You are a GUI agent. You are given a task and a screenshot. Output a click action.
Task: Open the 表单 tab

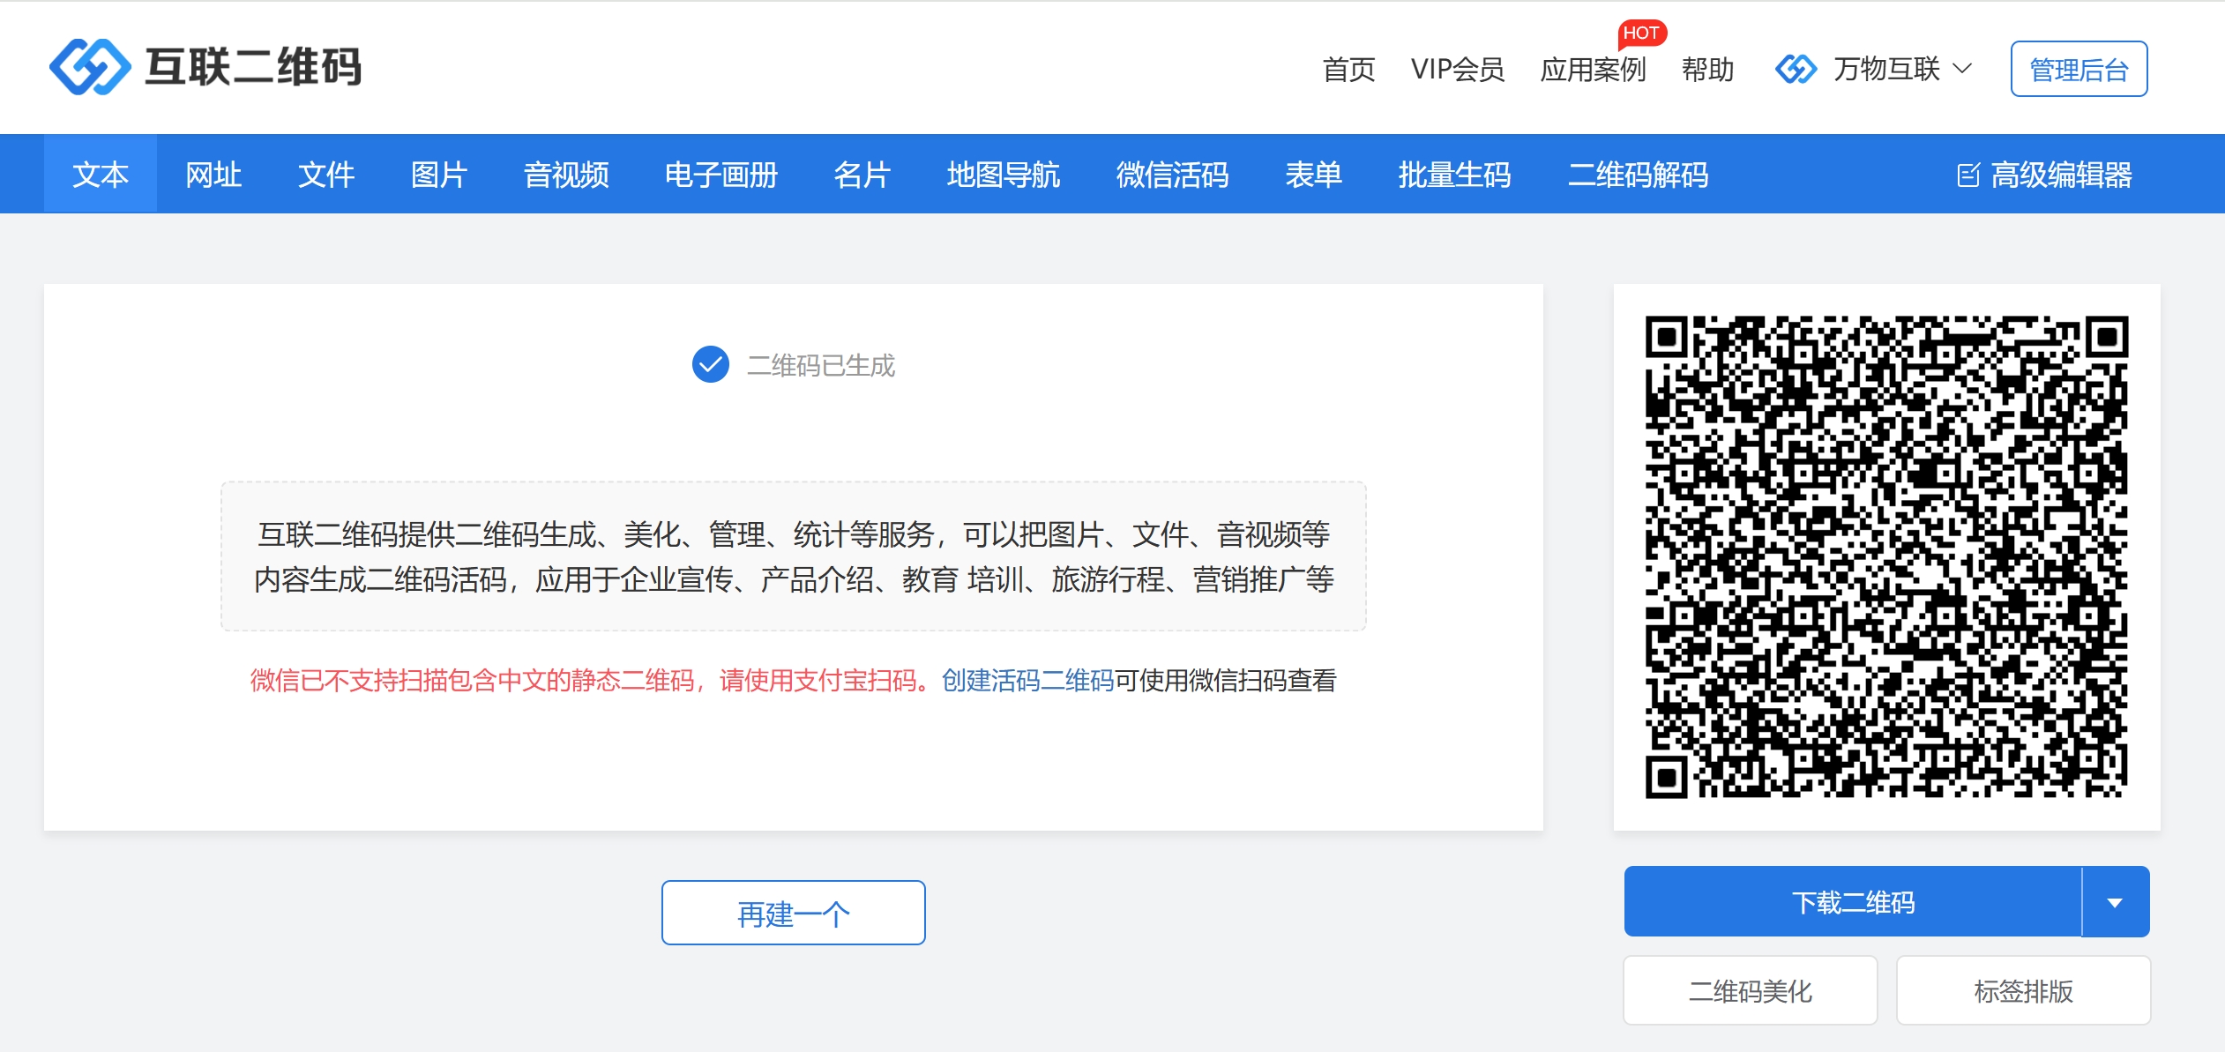(1314, 174)
